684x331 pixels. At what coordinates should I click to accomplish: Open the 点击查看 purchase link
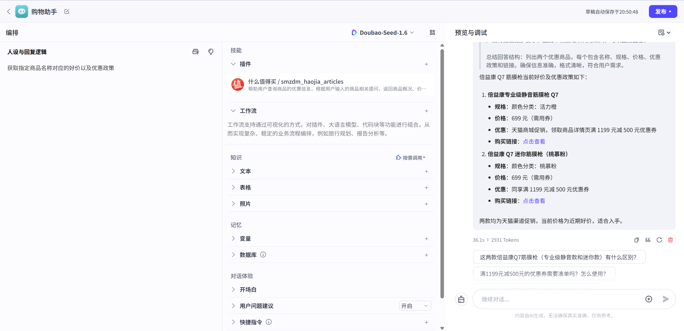click(533, 141)
